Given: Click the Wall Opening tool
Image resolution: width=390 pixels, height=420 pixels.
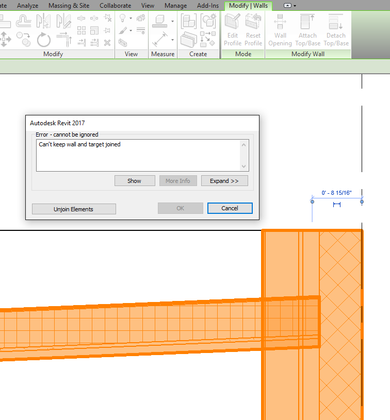Looking at the screenshot, I should click(280, 30).
